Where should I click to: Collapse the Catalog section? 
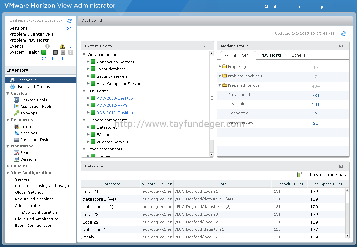(x=8, y=93)
